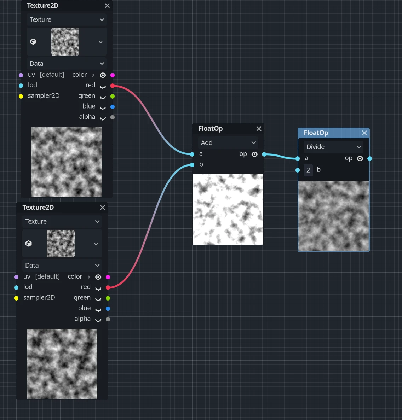Click the green output port on upper Texture2D

coord(113,96)
